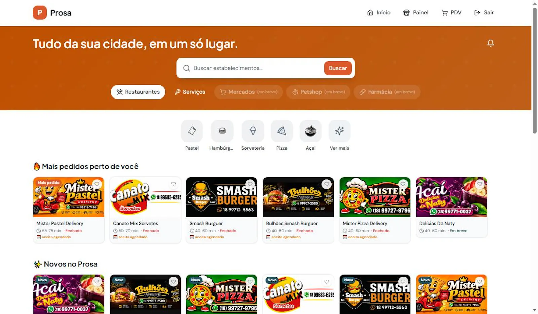Open the Mister Pastel card in Novos no Prosa

(452, 295)
